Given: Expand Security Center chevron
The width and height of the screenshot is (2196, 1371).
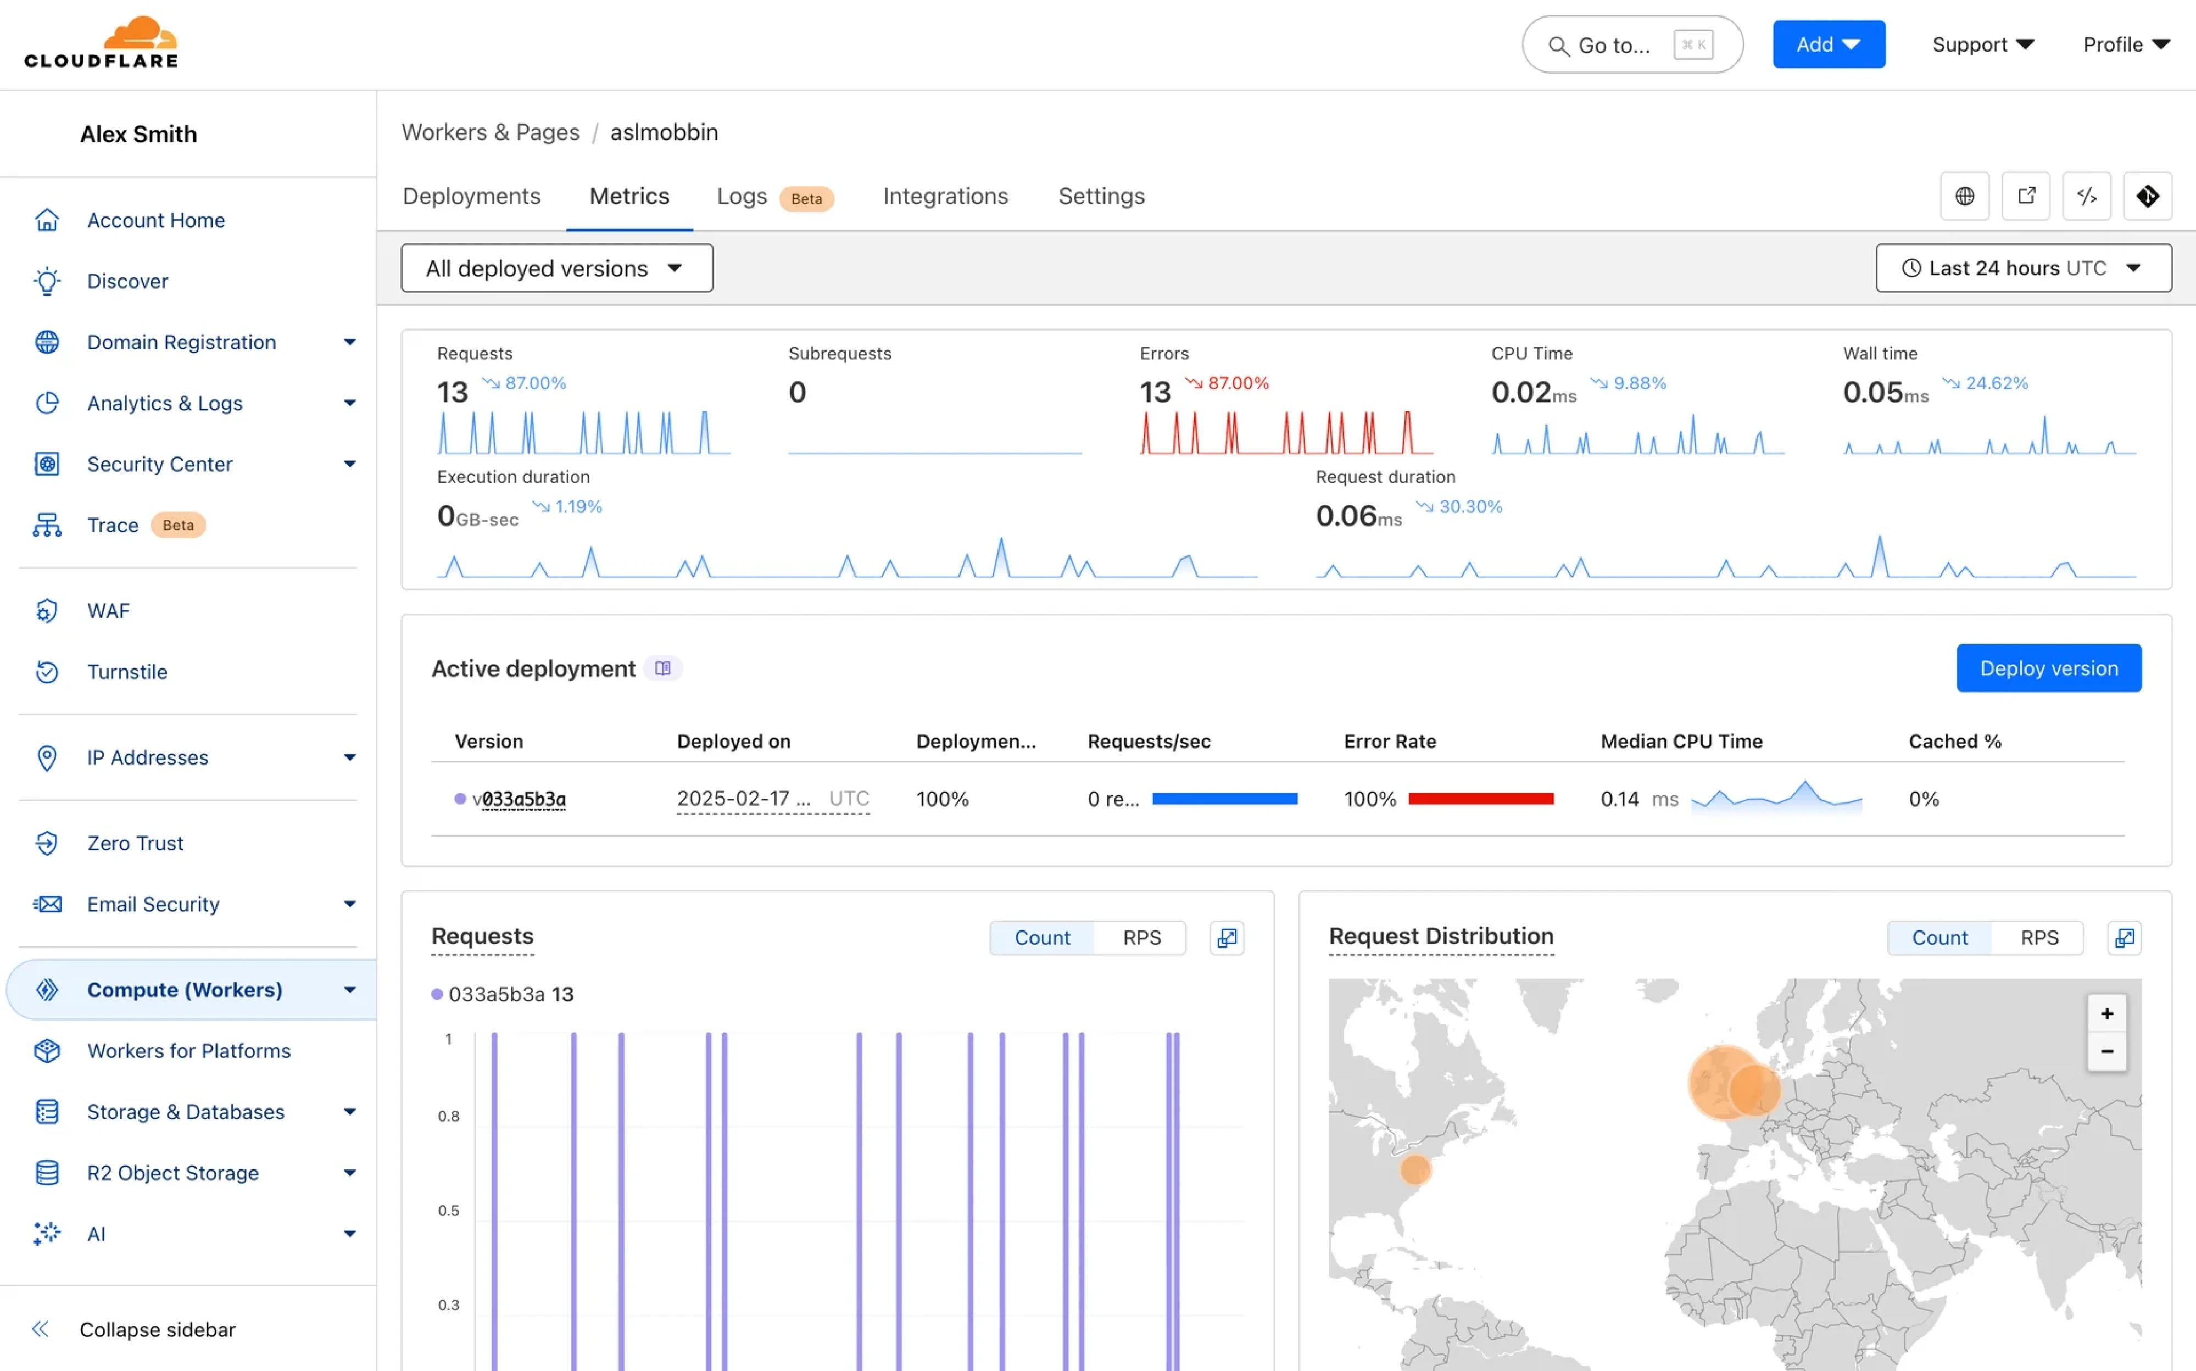Looking at the screenshot, I should click(350, 464).
